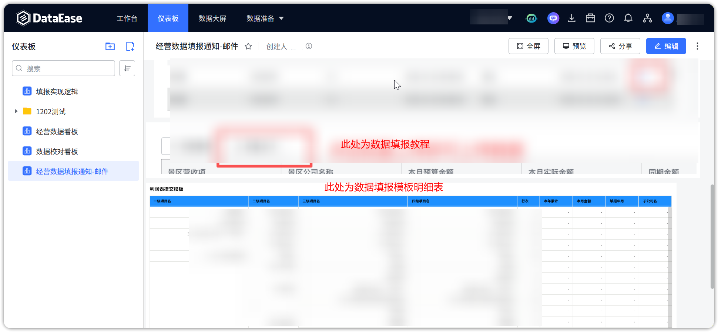The image size is (718, 332).
Task: Click the 全屏 button
Action: pyautogui.click(x=528, y=46)
